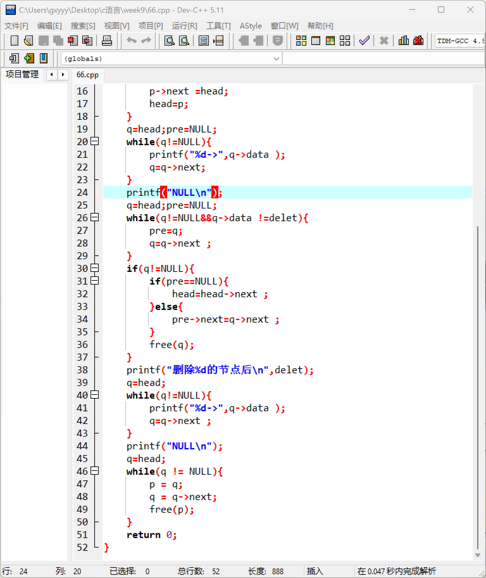
Task: Click the Open file icon
Action: 29,41
